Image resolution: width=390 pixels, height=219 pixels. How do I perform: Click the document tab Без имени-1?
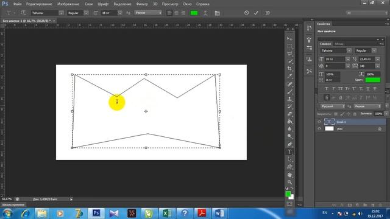pos(27,21)
